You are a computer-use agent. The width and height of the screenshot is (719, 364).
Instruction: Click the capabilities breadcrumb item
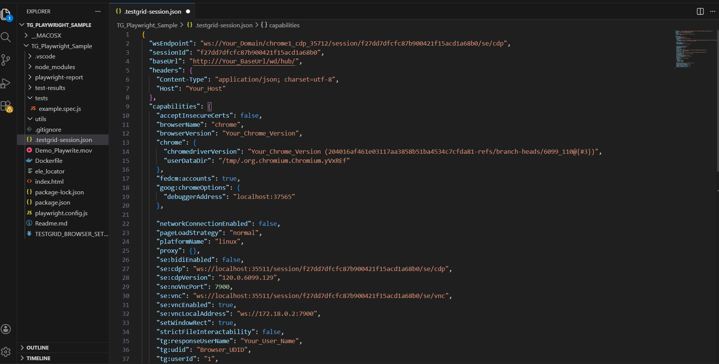(284, 25)
